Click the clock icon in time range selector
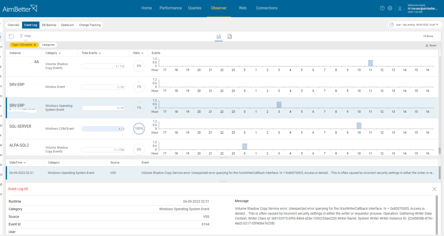444x236 pixels. click(x=391, y=25)
